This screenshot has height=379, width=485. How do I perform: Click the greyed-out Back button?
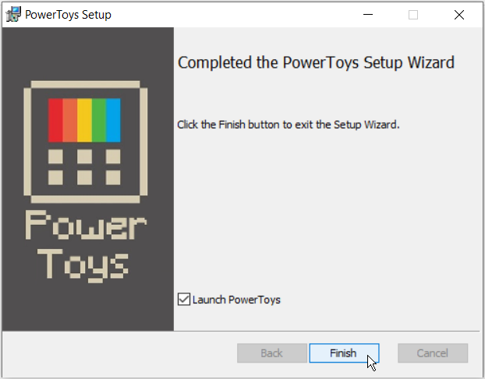[272, 353]
